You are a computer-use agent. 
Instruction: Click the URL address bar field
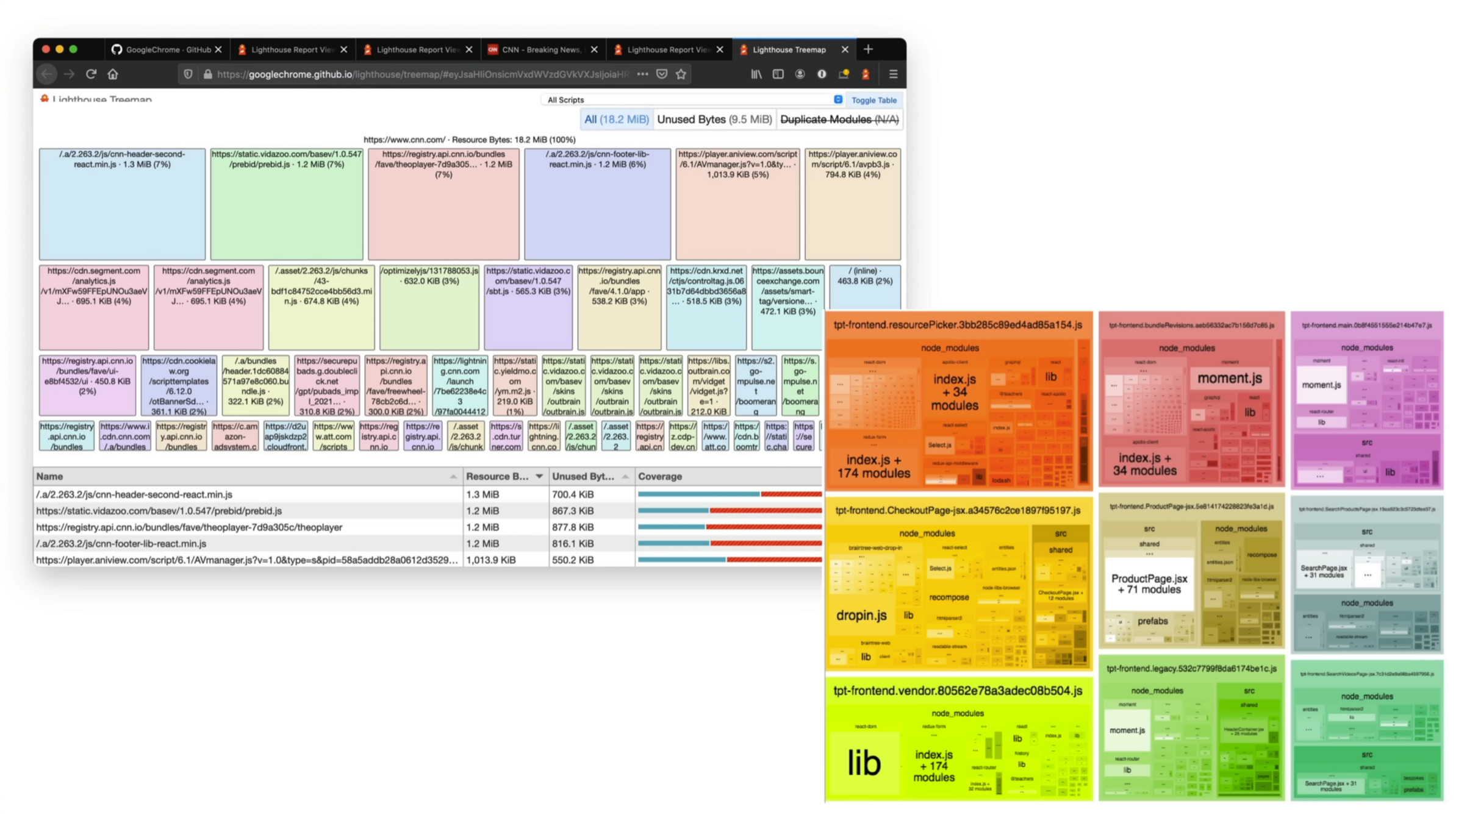click(x=421, y=74)
